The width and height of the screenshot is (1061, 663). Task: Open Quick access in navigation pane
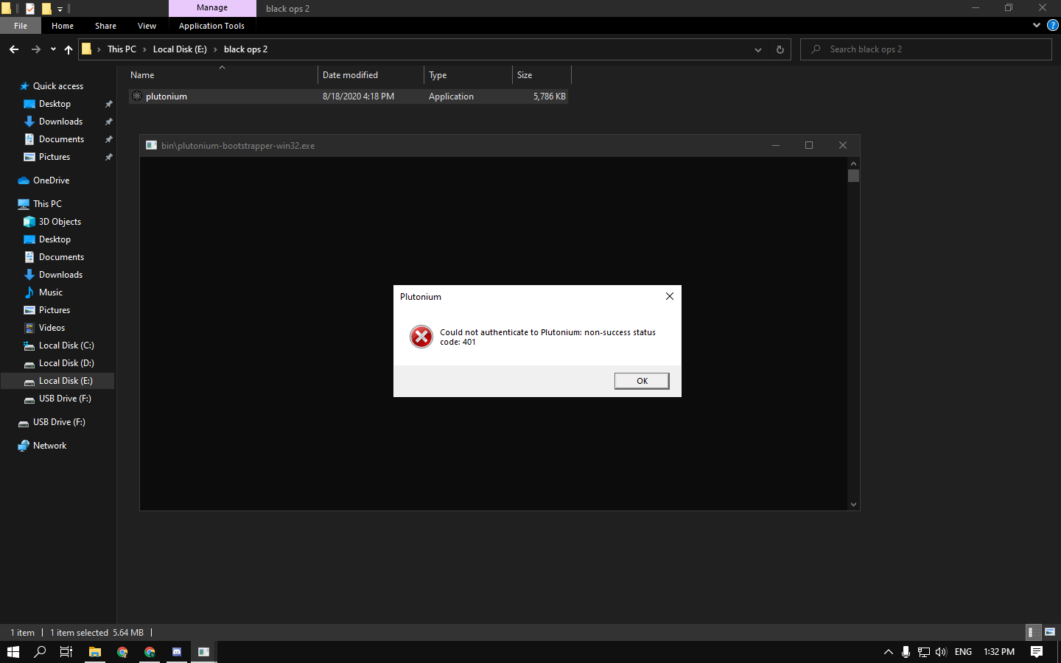(58, 86)
